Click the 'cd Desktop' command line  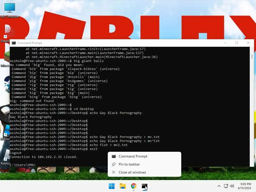52,109
